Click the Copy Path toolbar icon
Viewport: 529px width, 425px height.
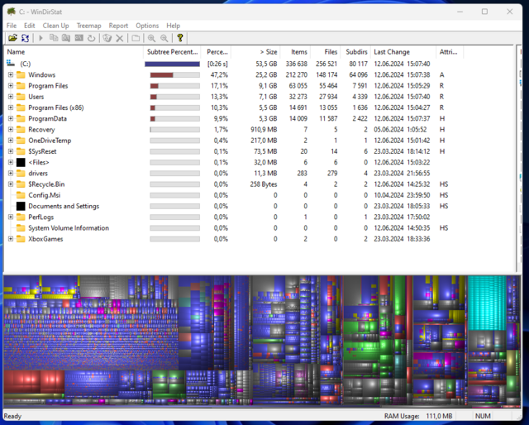click(54, 38)
